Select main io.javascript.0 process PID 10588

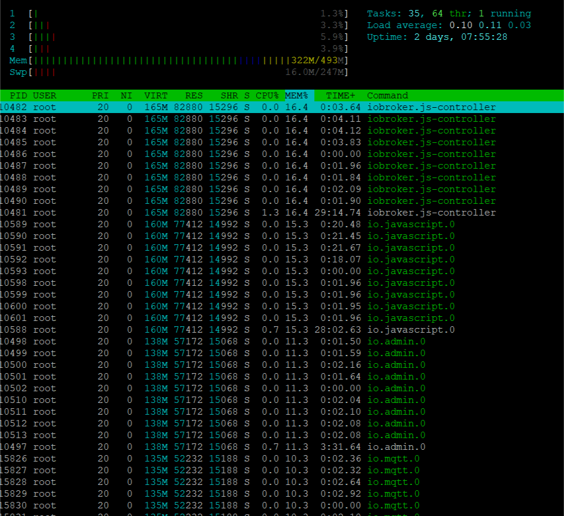(x=282, y=330)
